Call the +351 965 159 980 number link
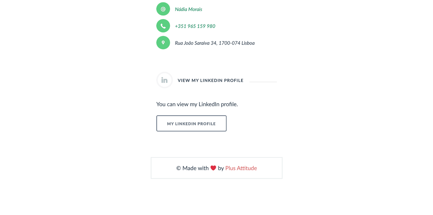Screen dimensions: 433x215 195,26
